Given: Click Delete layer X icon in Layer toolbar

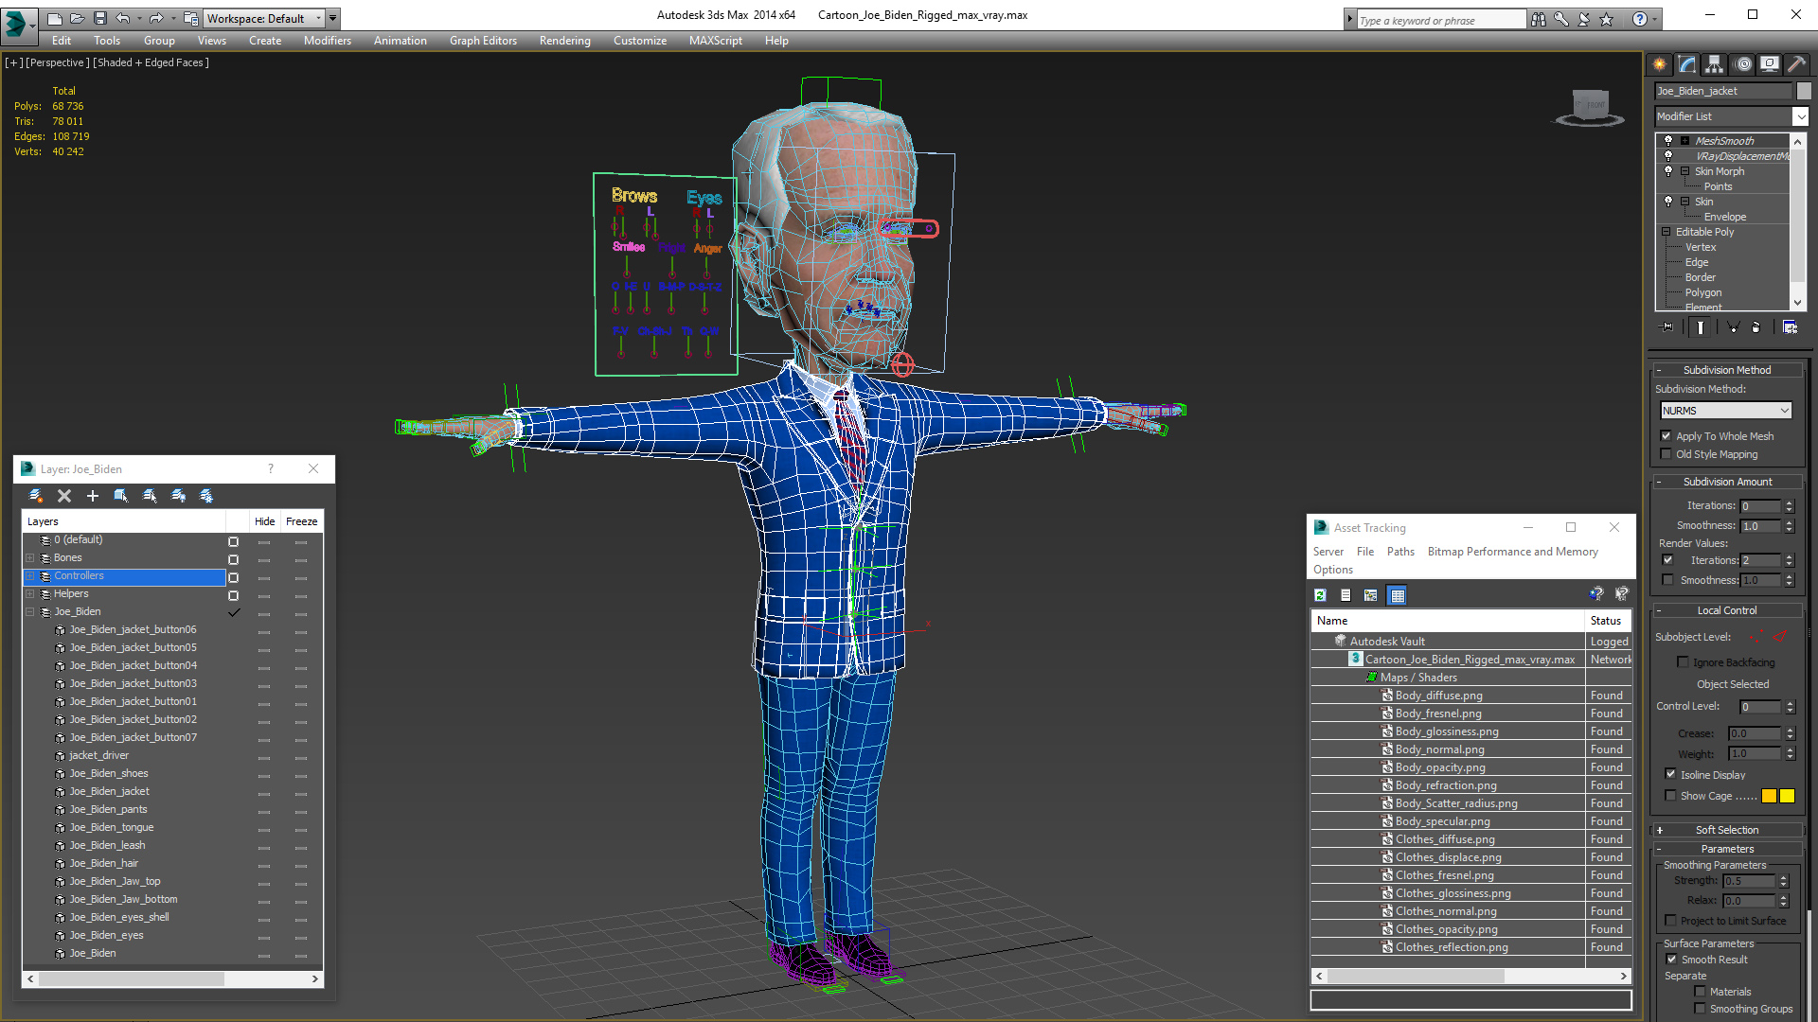Looking at the screenshot, I should 64,496.
